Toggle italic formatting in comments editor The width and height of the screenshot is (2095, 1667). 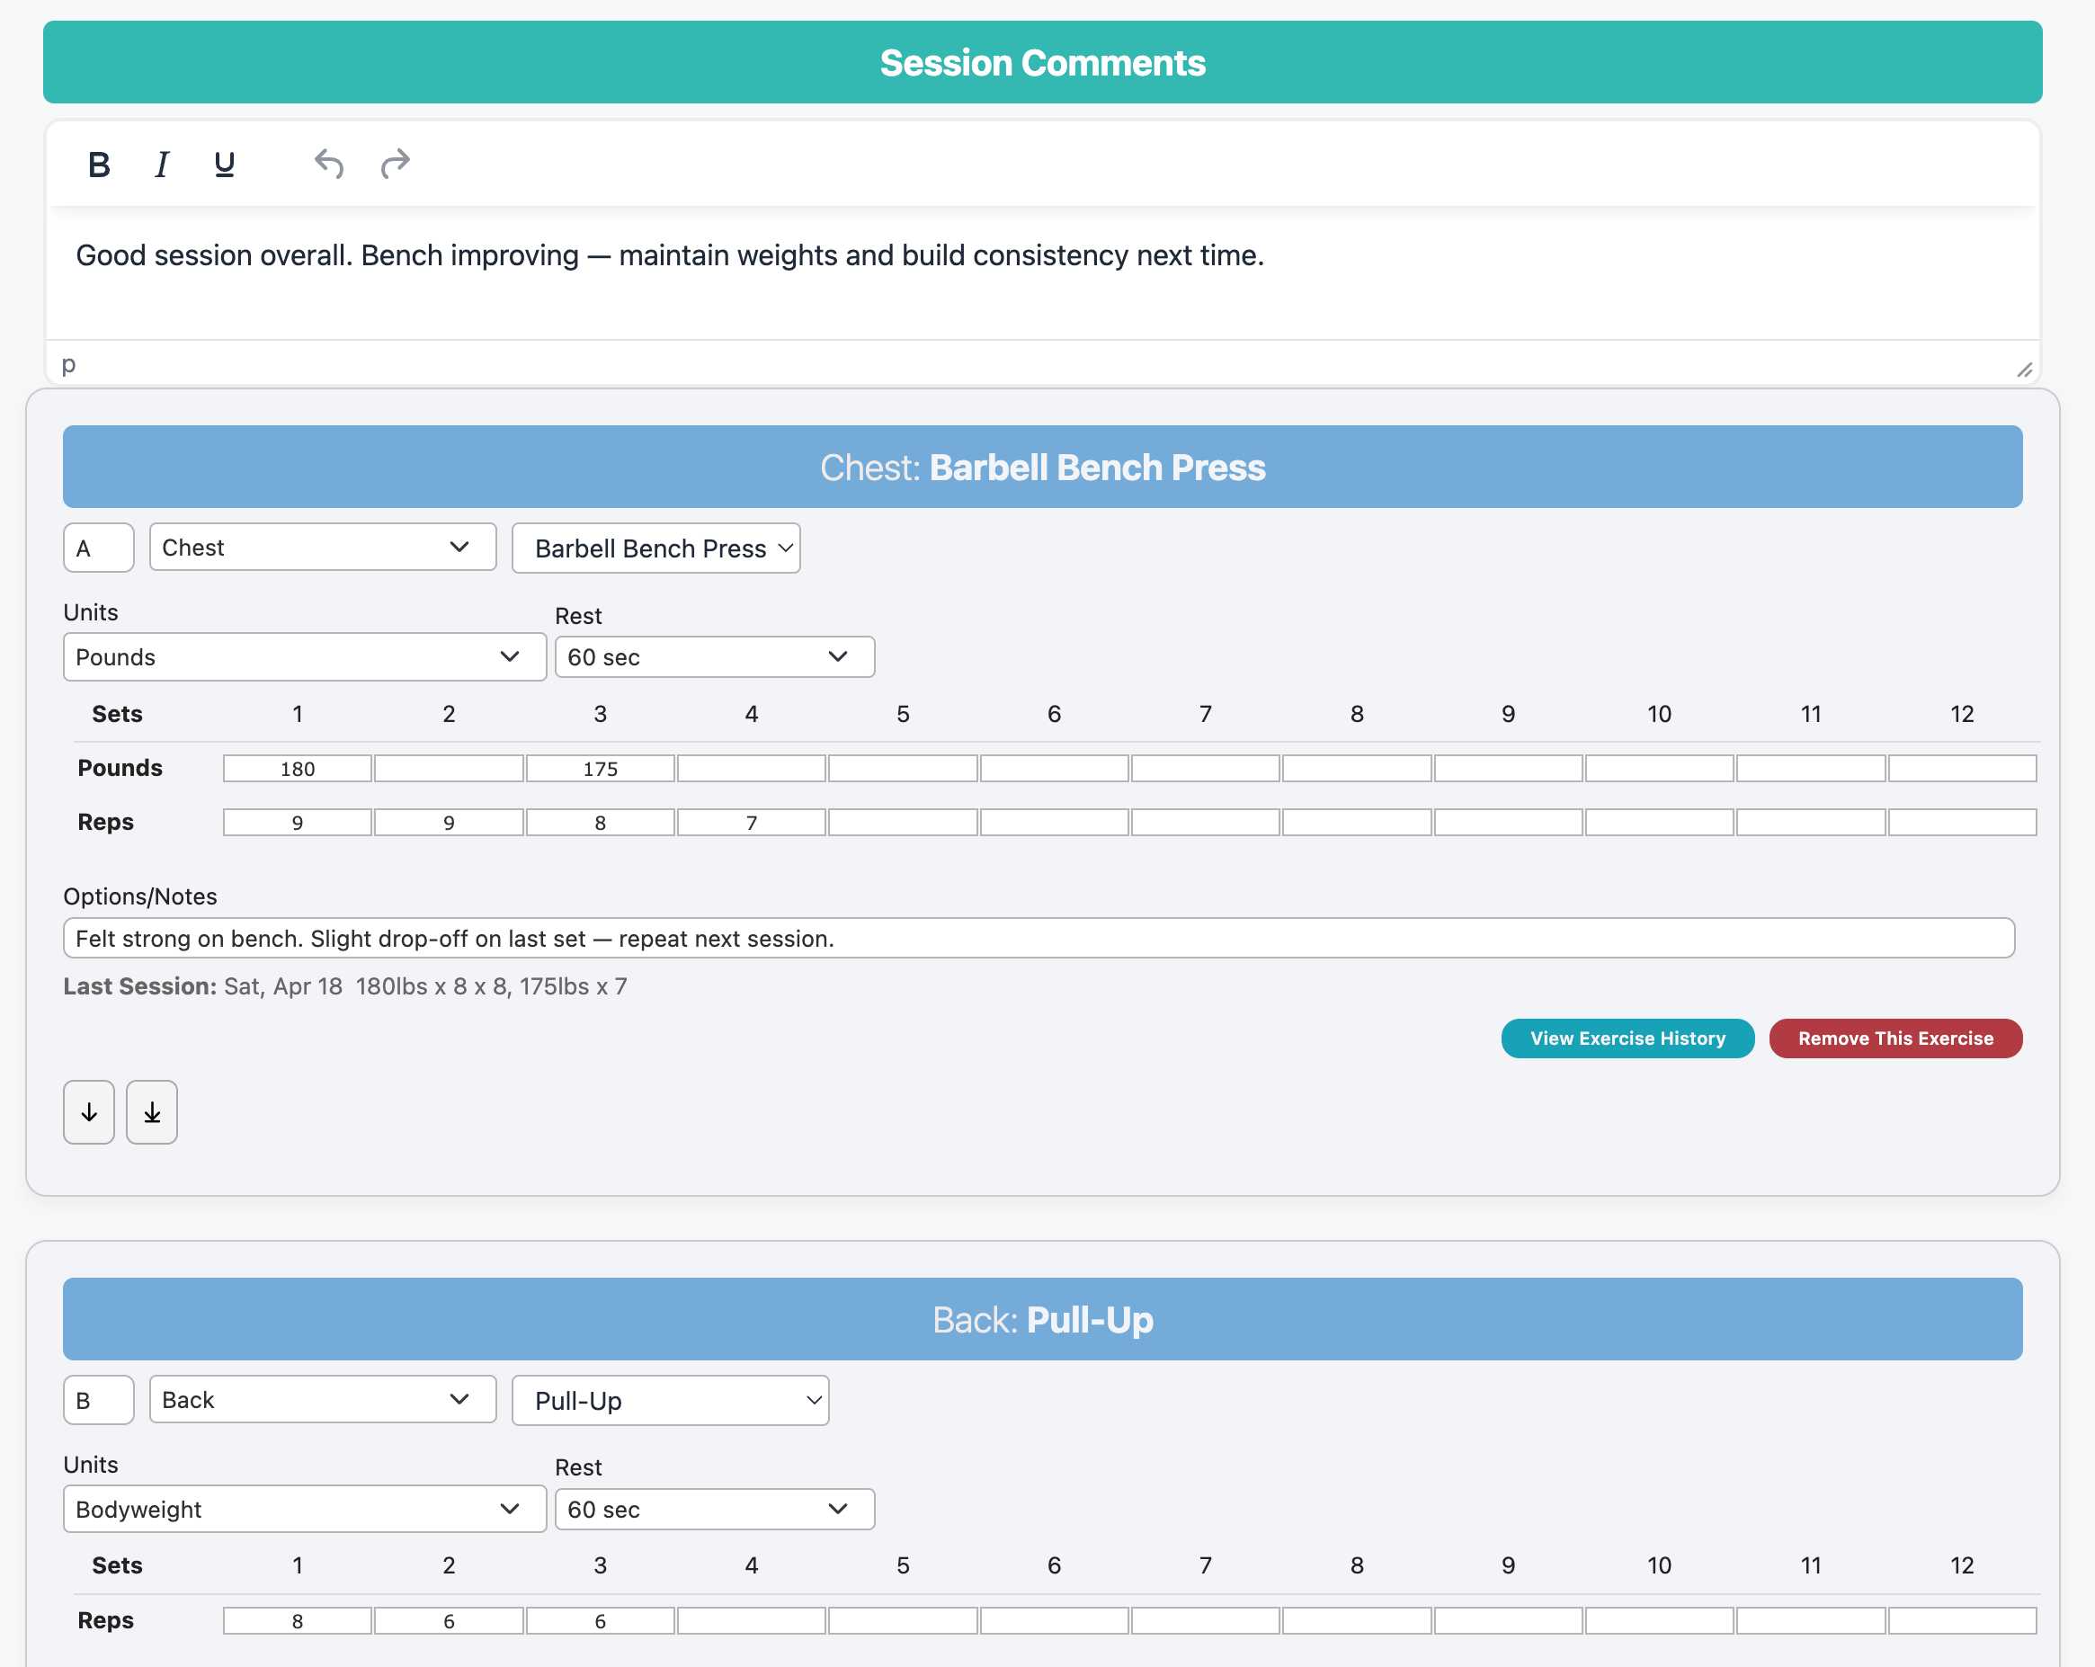[162, 165]
